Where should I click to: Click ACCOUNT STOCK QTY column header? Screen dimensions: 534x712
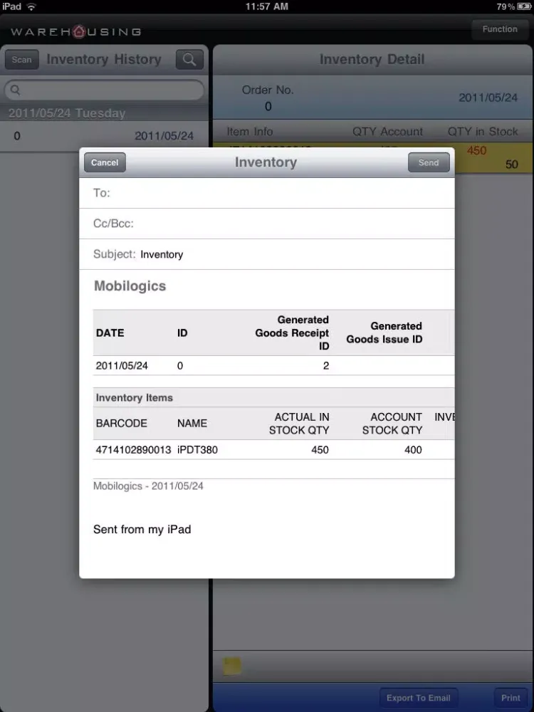pyautogui.click(x=392, y=423)
